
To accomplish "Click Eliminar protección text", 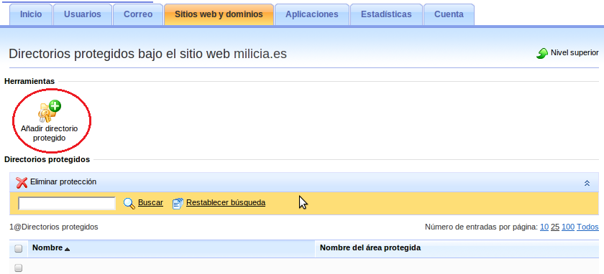I will (x=63, y=181).
